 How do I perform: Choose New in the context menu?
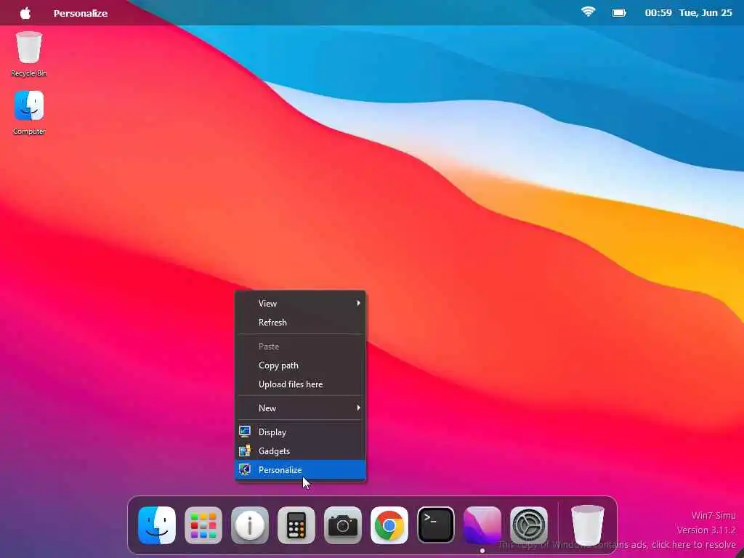coord(300,408)
